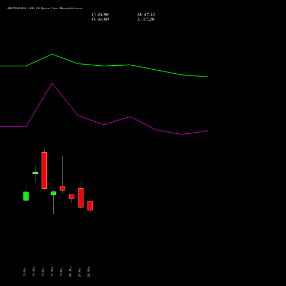Click the low price value L: 37.20

146,19
